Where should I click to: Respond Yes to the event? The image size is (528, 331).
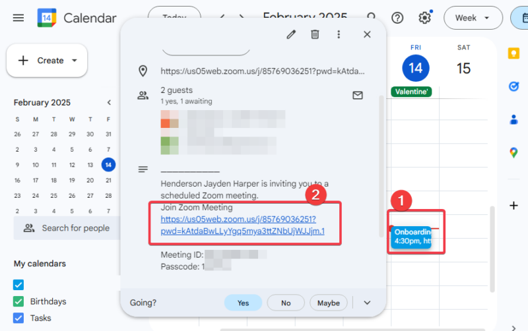pyautogui.click(x=243, y=303)
